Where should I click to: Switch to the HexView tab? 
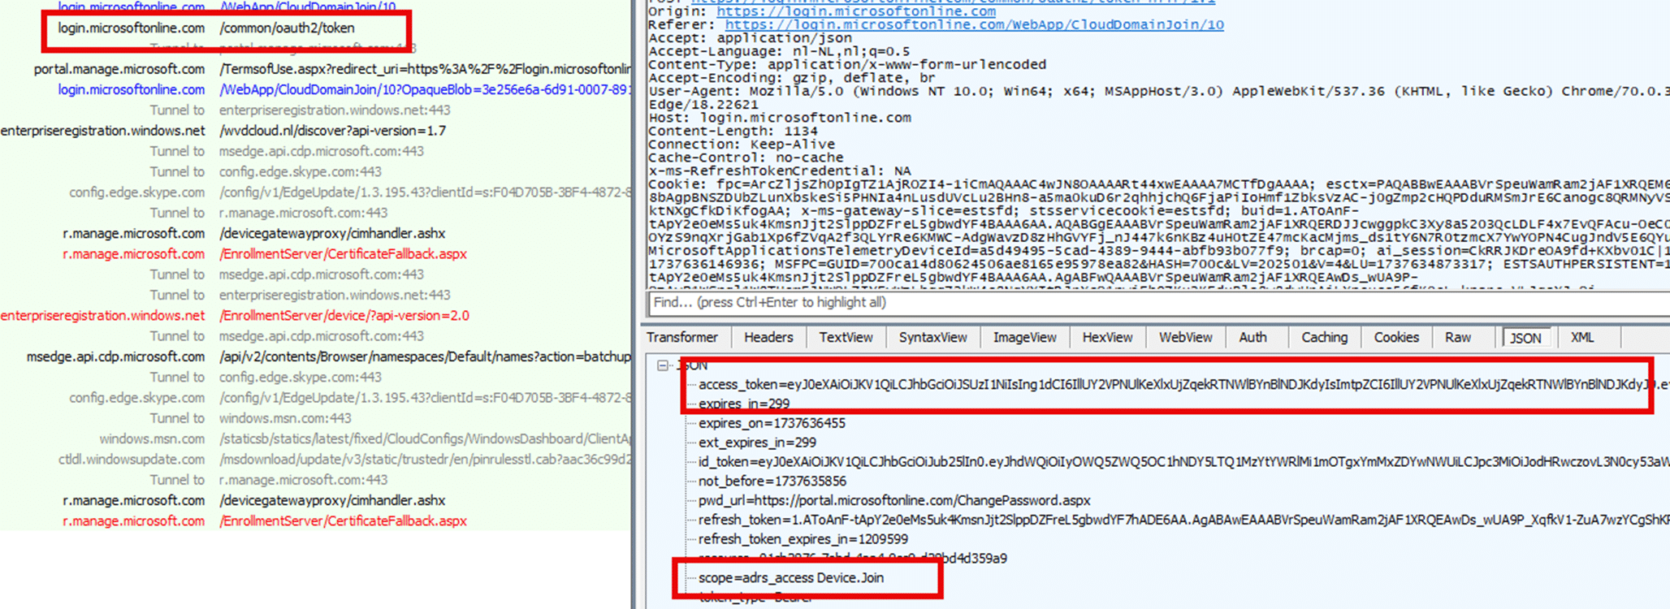pos(1107,338)
